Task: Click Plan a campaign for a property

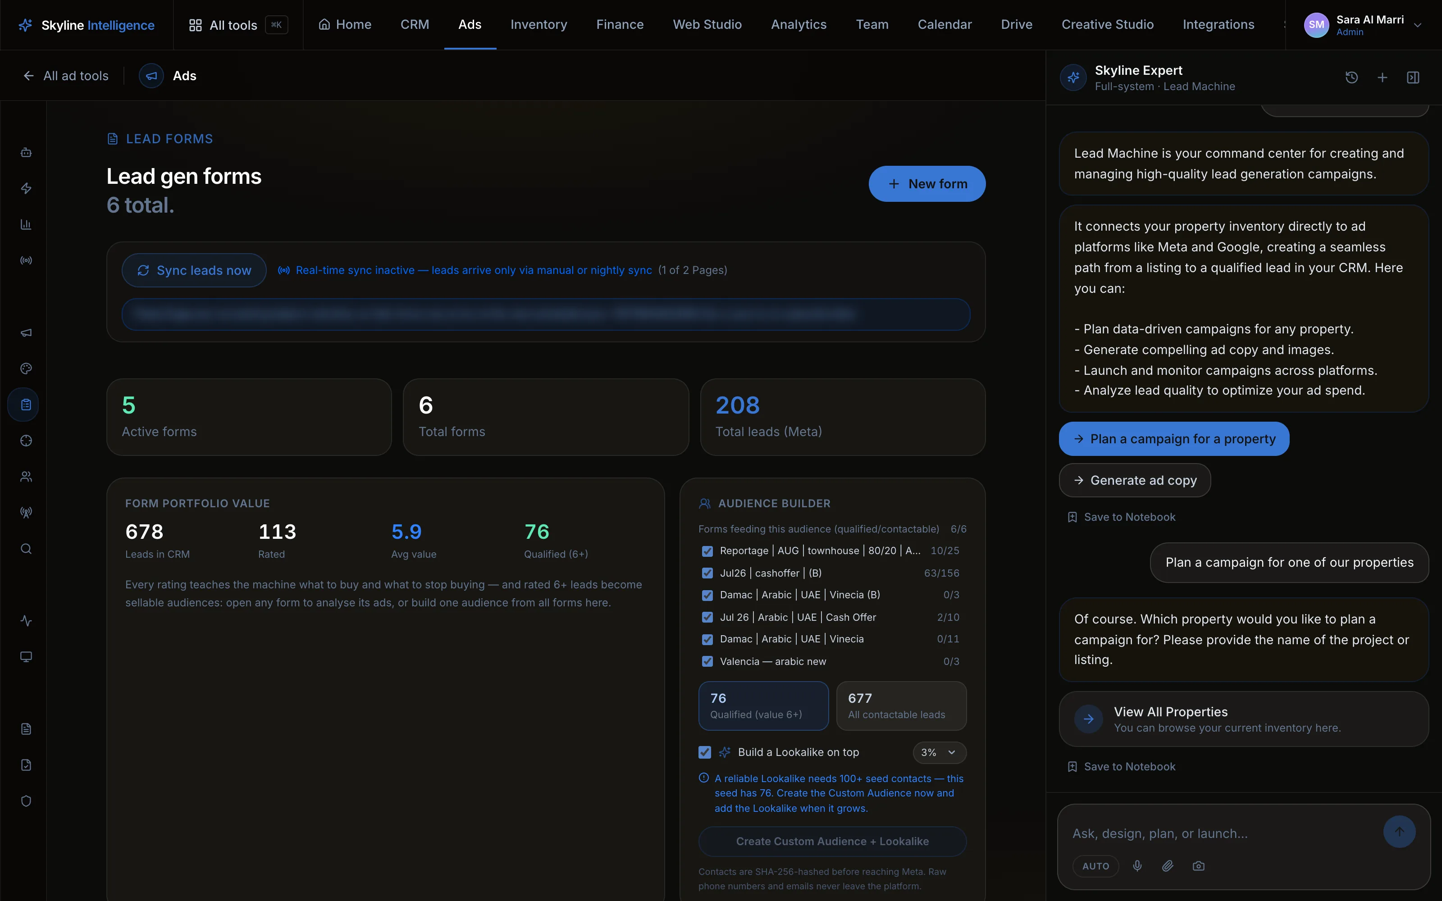Action: pos(1174,439)
